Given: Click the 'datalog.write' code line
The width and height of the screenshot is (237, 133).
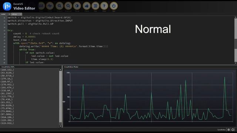Looking at the screenshot, I should pos(64,46).
